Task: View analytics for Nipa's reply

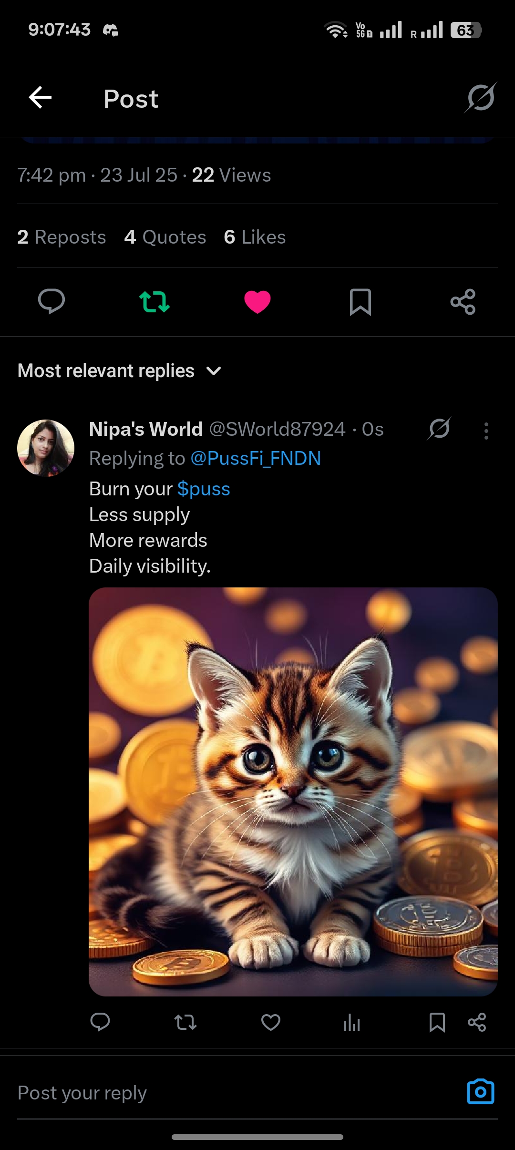Action: click(352, 1022)
